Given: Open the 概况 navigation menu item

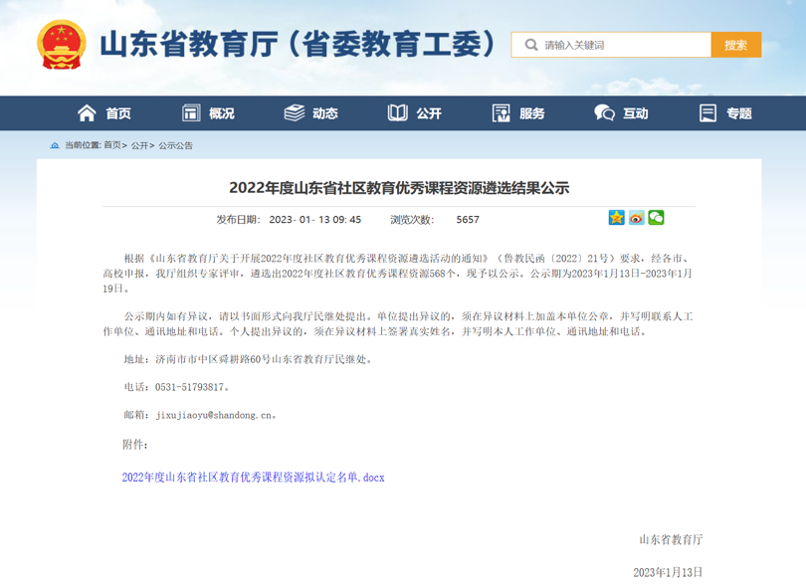Looking at the screenshot, I should pyautogui.click(x=222, y=113).
